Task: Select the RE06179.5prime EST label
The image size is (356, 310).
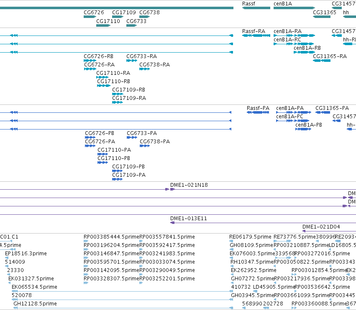Action: click(x=250, y=237)
